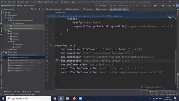
Task: Open the Windows notification center icon
Action: click(175, 98)
